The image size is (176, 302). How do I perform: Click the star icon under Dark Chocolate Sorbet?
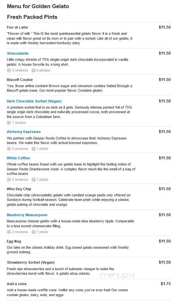[9, 123]
